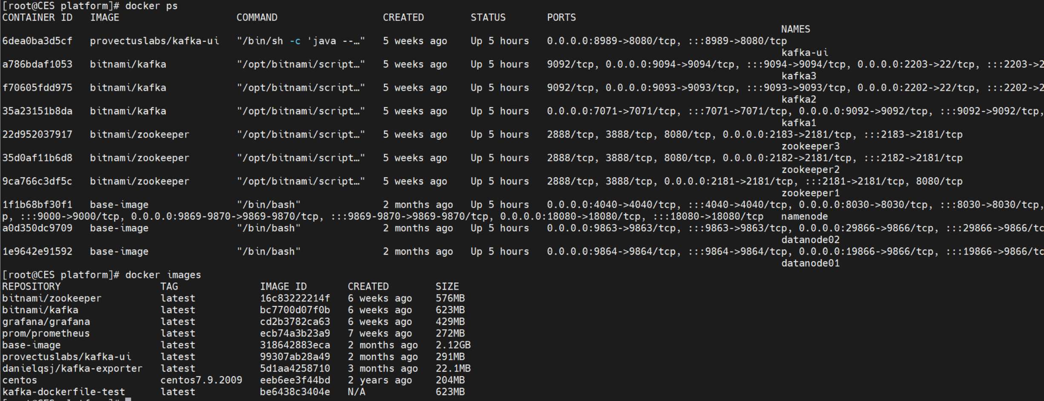Click the size value 2.12GB

(x=453, y=345)
